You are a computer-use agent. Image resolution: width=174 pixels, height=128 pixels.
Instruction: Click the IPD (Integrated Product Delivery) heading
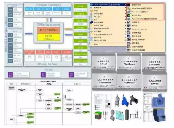[x=48, y=5]
